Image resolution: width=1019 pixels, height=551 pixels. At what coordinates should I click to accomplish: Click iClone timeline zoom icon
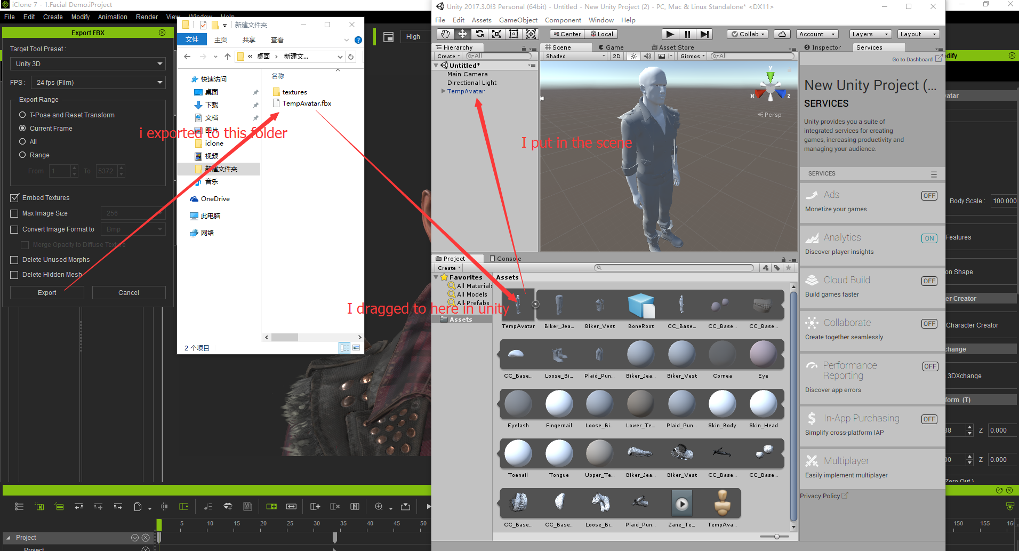[x=379, y=506]
